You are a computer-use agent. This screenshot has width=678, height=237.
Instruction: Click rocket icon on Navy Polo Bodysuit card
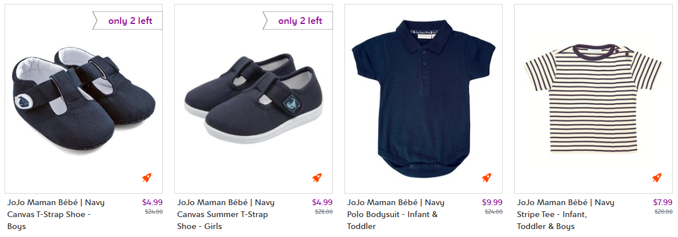point(487,178)
